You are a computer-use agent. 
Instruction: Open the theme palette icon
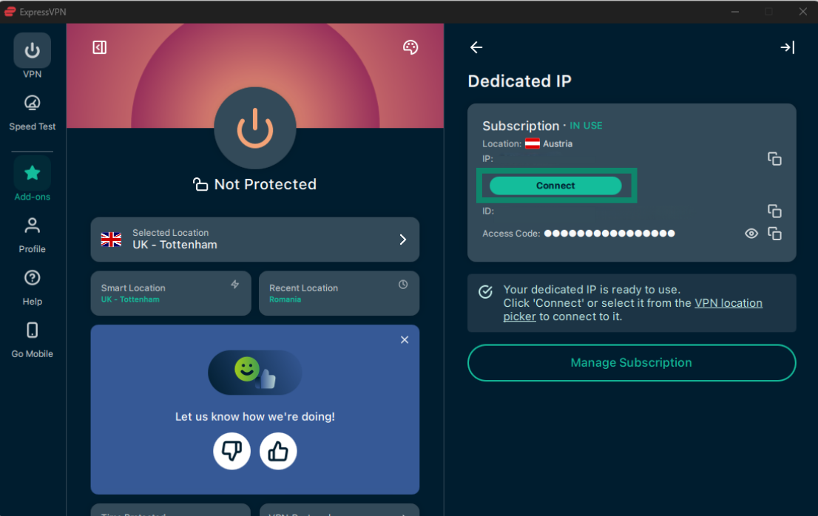410,47
